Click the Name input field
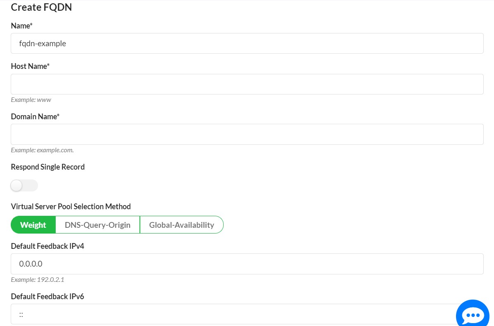Image resolution: width=494 pixels, height=326 pixels. pos(247,43)
